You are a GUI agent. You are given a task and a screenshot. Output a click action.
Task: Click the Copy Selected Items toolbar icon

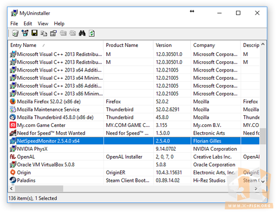44,33
